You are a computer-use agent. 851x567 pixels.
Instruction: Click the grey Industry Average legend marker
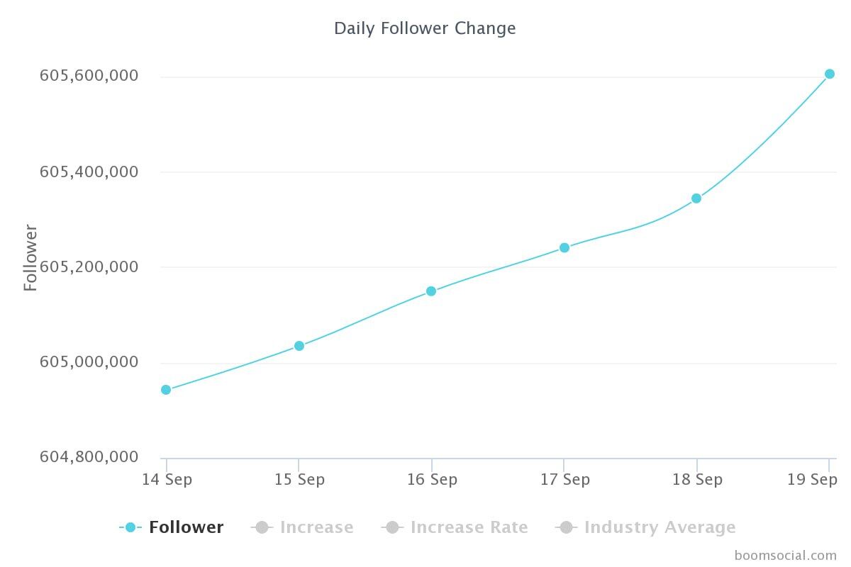(x=566, y=527)
